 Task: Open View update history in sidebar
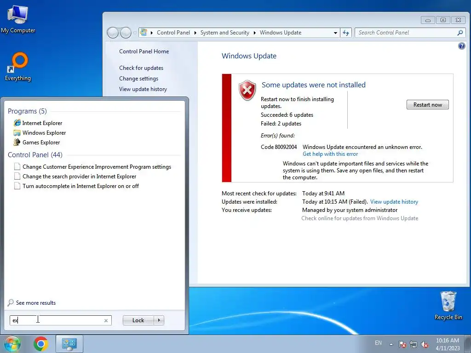(x=143, y=89)
